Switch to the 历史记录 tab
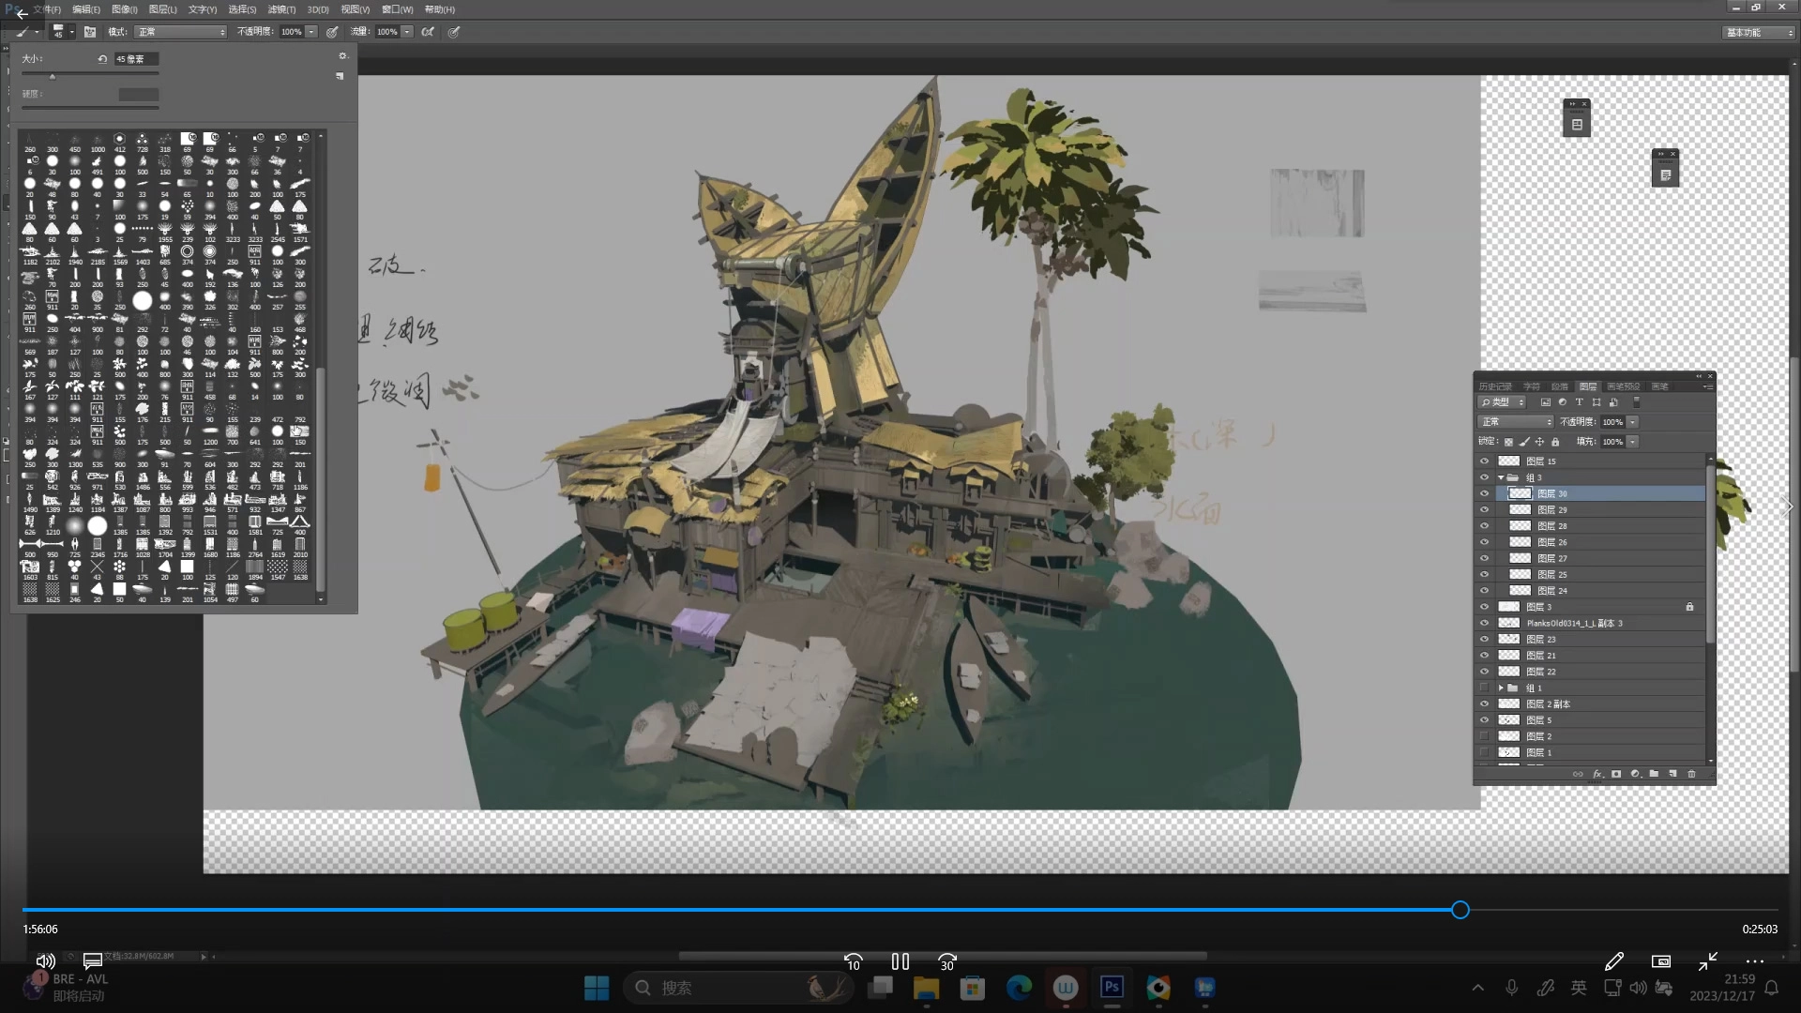The width and height of the screenshot is (1801, 1013). pos(1494,386)
